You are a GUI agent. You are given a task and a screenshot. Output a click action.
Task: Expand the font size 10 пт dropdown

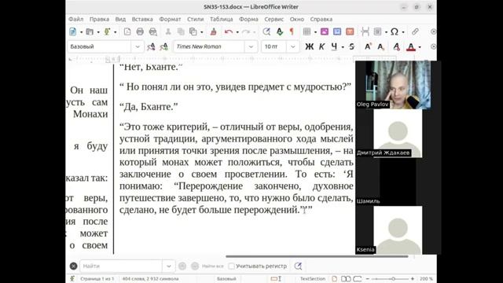pos(293,46)
